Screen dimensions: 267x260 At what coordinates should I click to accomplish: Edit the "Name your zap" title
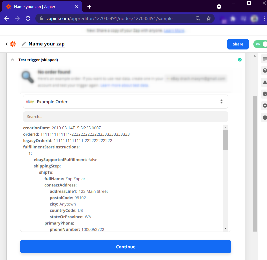point(46,44)
